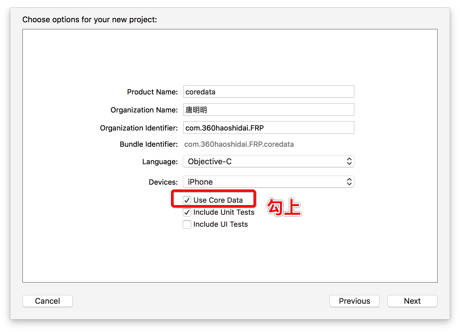Click the red annotation text beside checkboxes
Viewport: 460px width, 332px height.
point(284,207)
